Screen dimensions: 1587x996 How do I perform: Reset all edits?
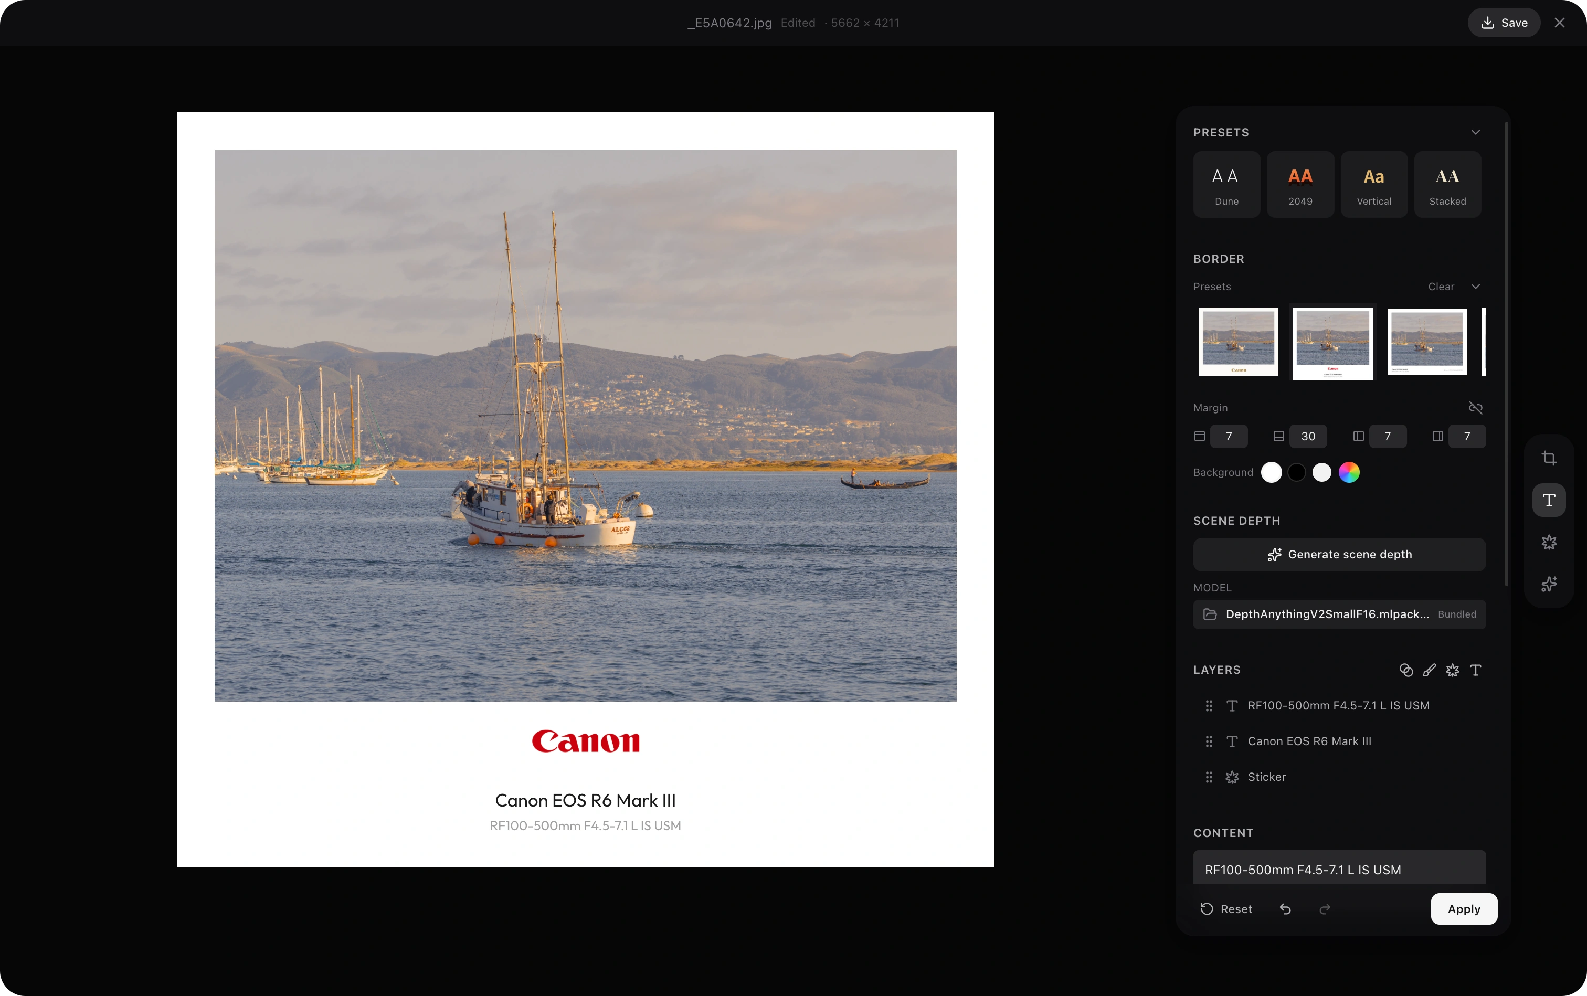click(x=1226, y=909)
